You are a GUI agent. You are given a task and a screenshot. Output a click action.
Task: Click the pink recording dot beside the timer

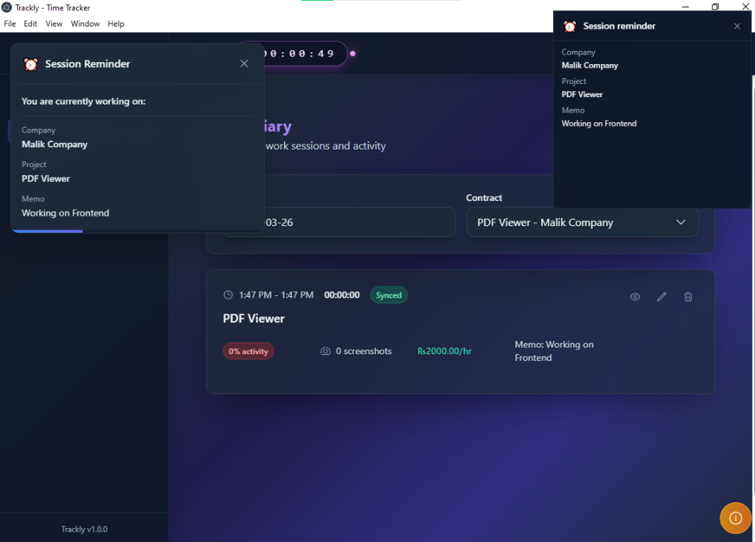[x=352, y=53]
